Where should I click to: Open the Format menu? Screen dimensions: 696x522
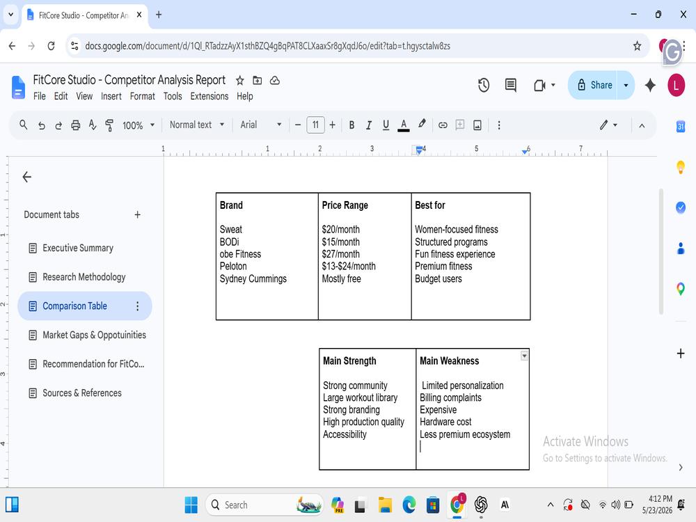coord(143,96)
